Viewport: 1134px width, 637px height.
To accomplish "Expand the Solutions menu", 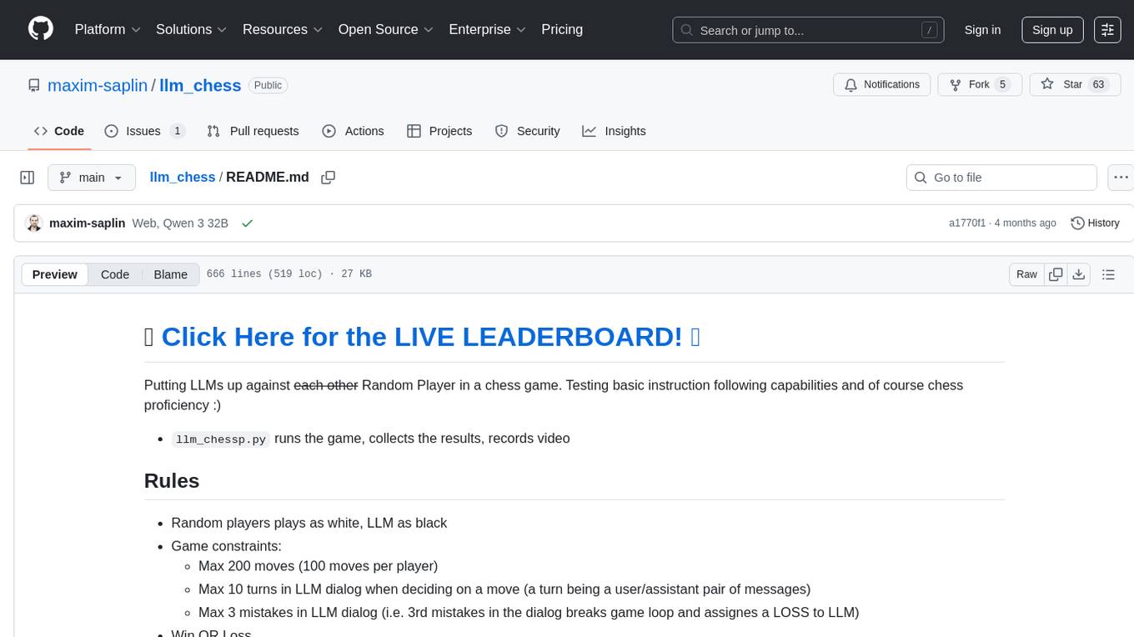I will pyautogui.click(x=192, y=29).
